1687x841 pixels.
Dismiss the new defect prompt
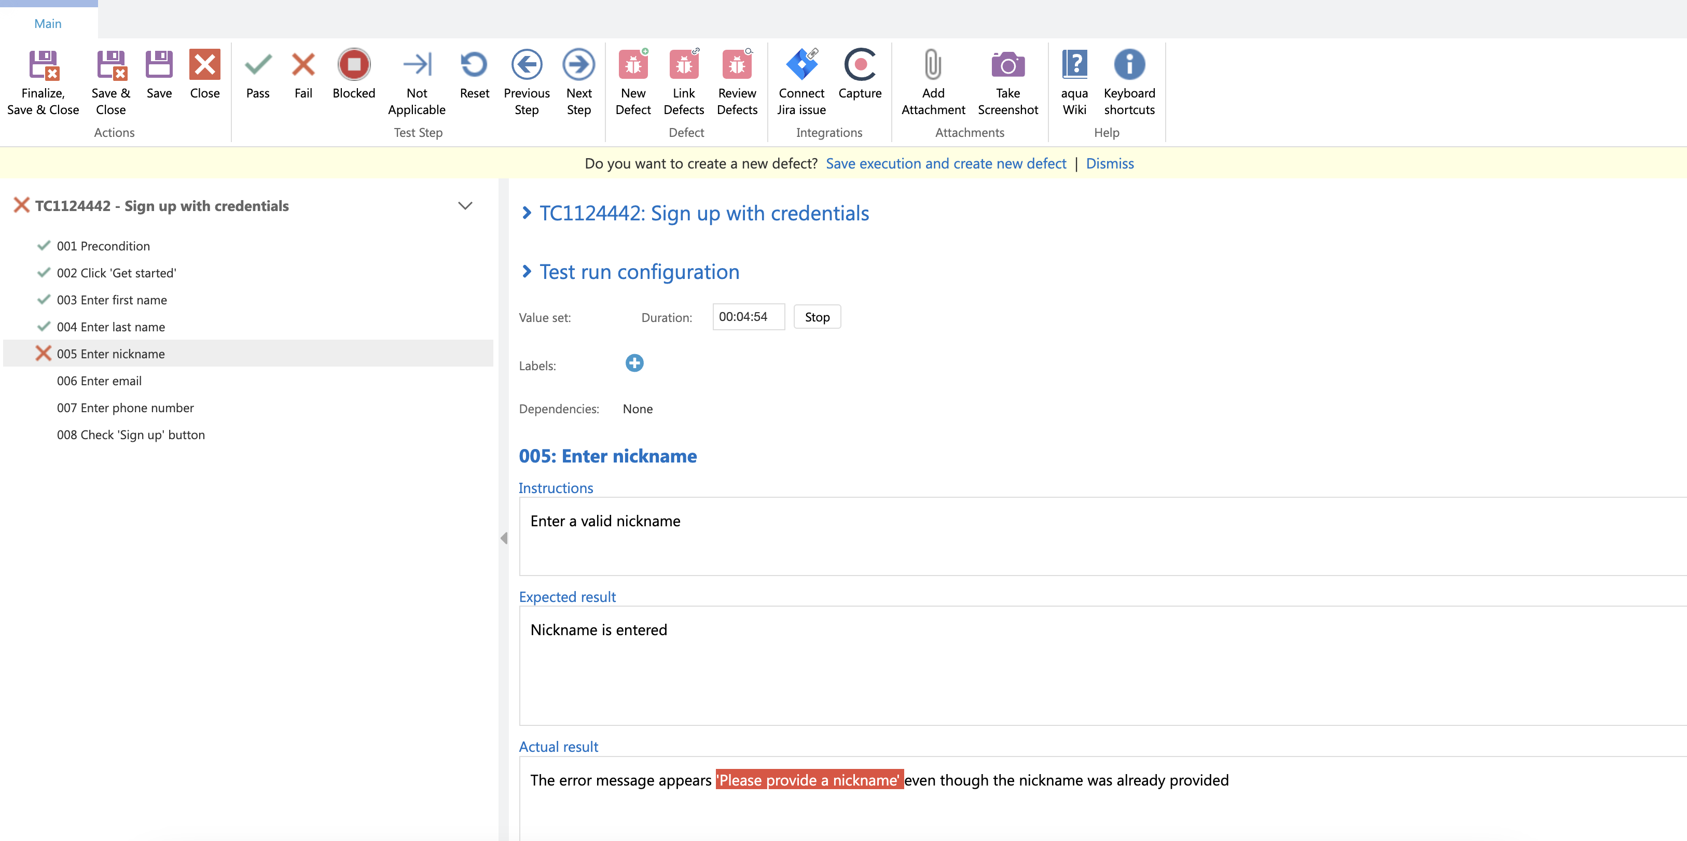[1110, 164]
